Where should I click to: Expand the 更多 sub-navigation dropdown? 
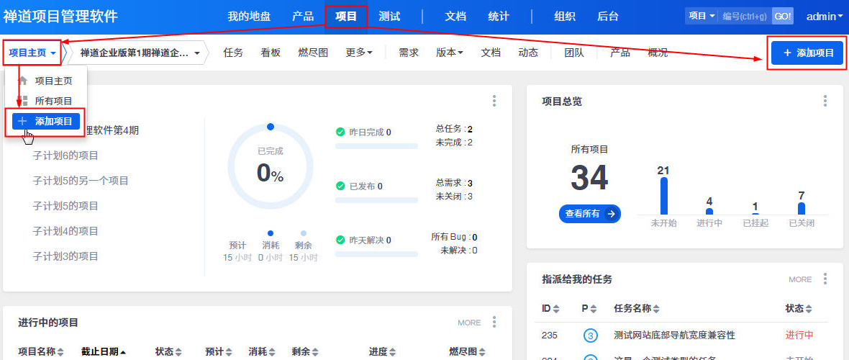(359, 53)
